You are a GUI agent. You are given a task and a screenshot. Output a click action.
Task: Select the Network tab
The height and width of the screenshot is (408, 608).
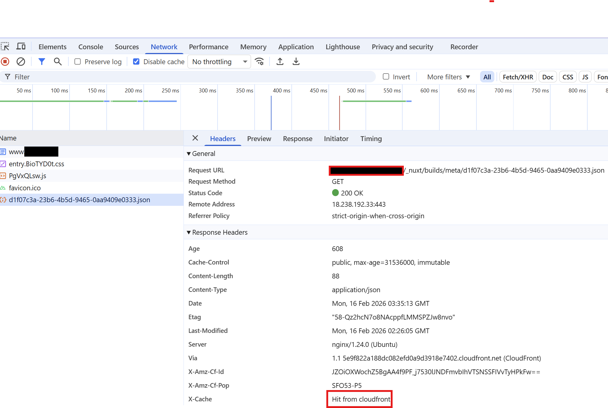[x=164, y=47]
